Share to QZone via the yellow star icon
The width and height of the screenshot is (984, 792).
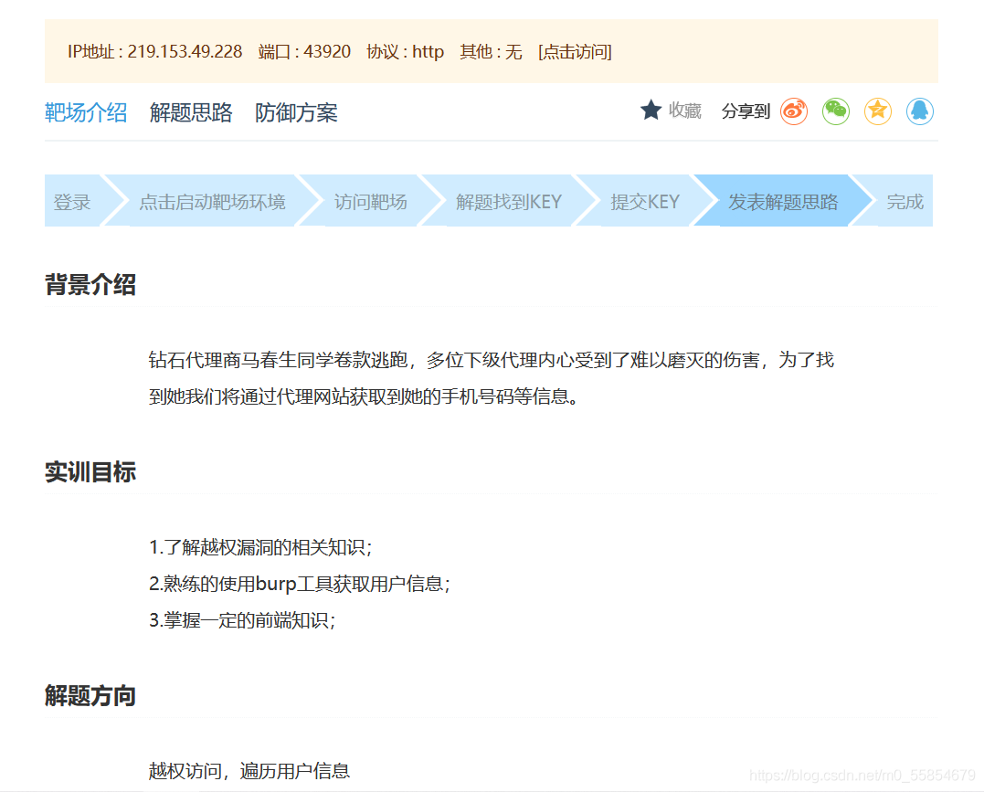click(x=878, y=111)
